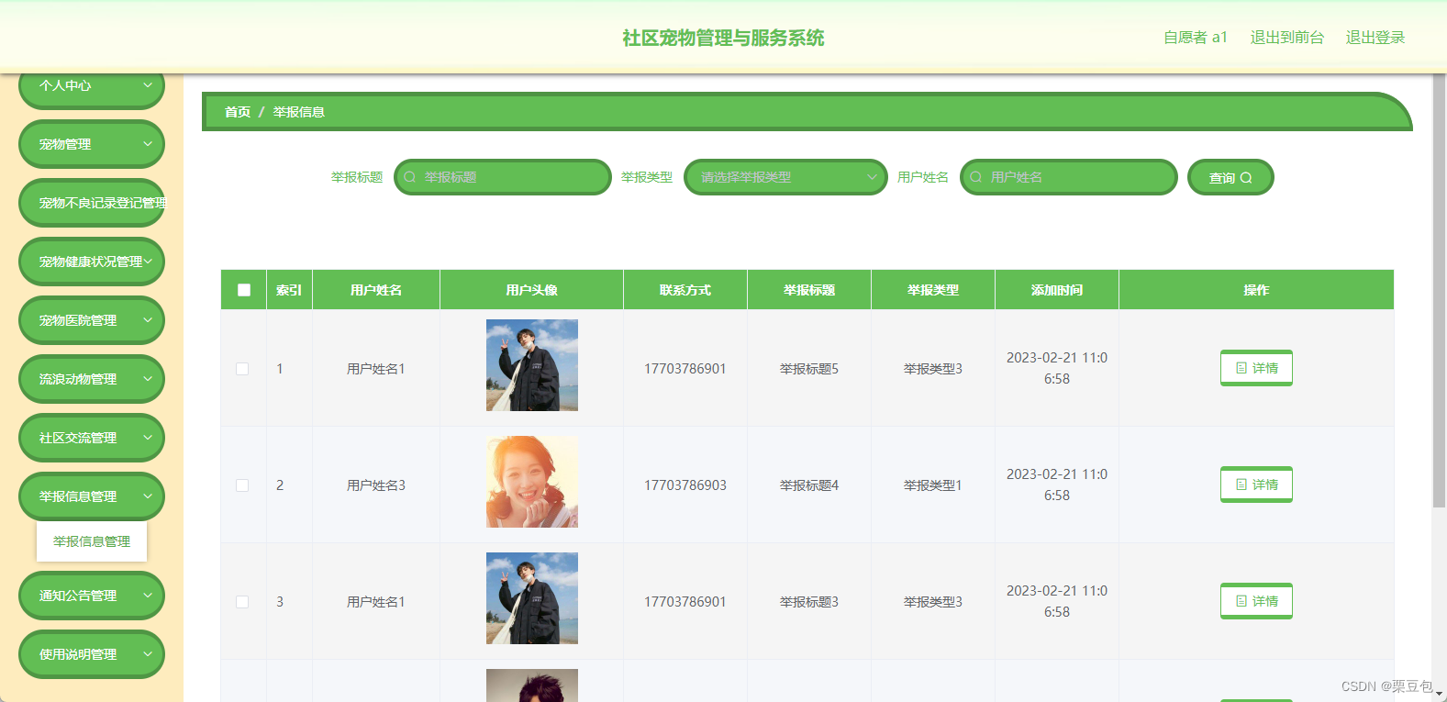
Task: Click 退出登录 in the header
Action: (1375, 38)
